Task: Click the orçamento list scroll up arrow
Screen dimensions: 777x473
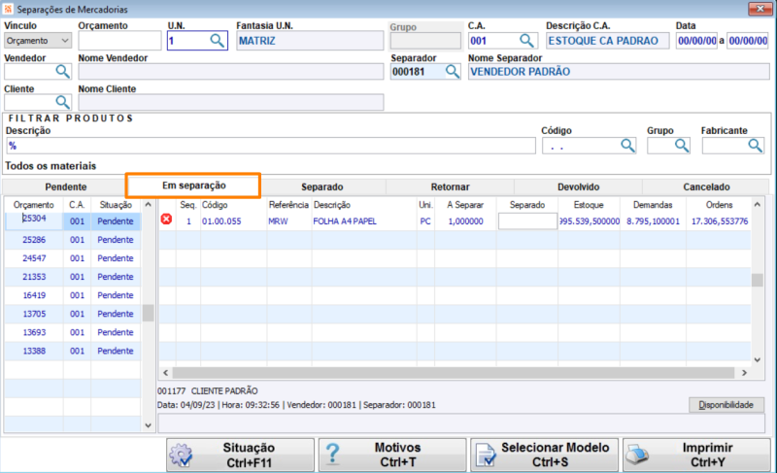Action: coord(148,204)
